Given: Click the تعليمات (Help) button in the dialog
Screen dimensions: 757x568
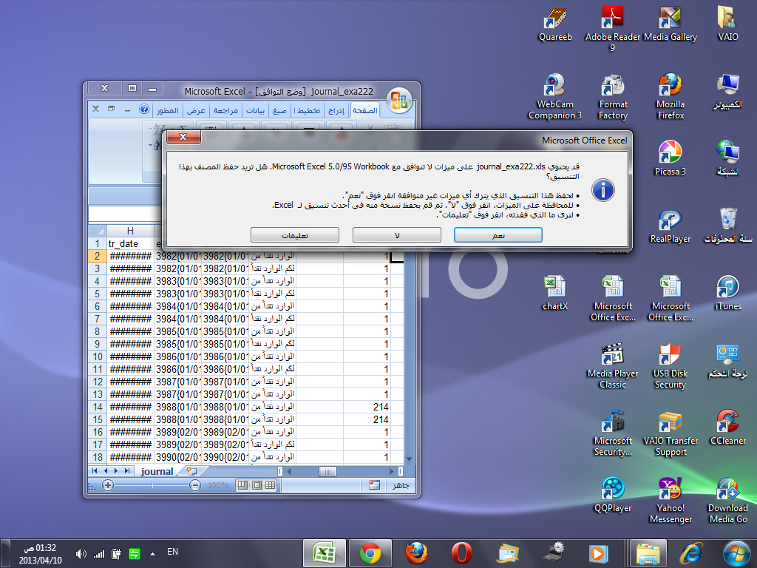Looking at the screenshot, I should click(294, 235).
